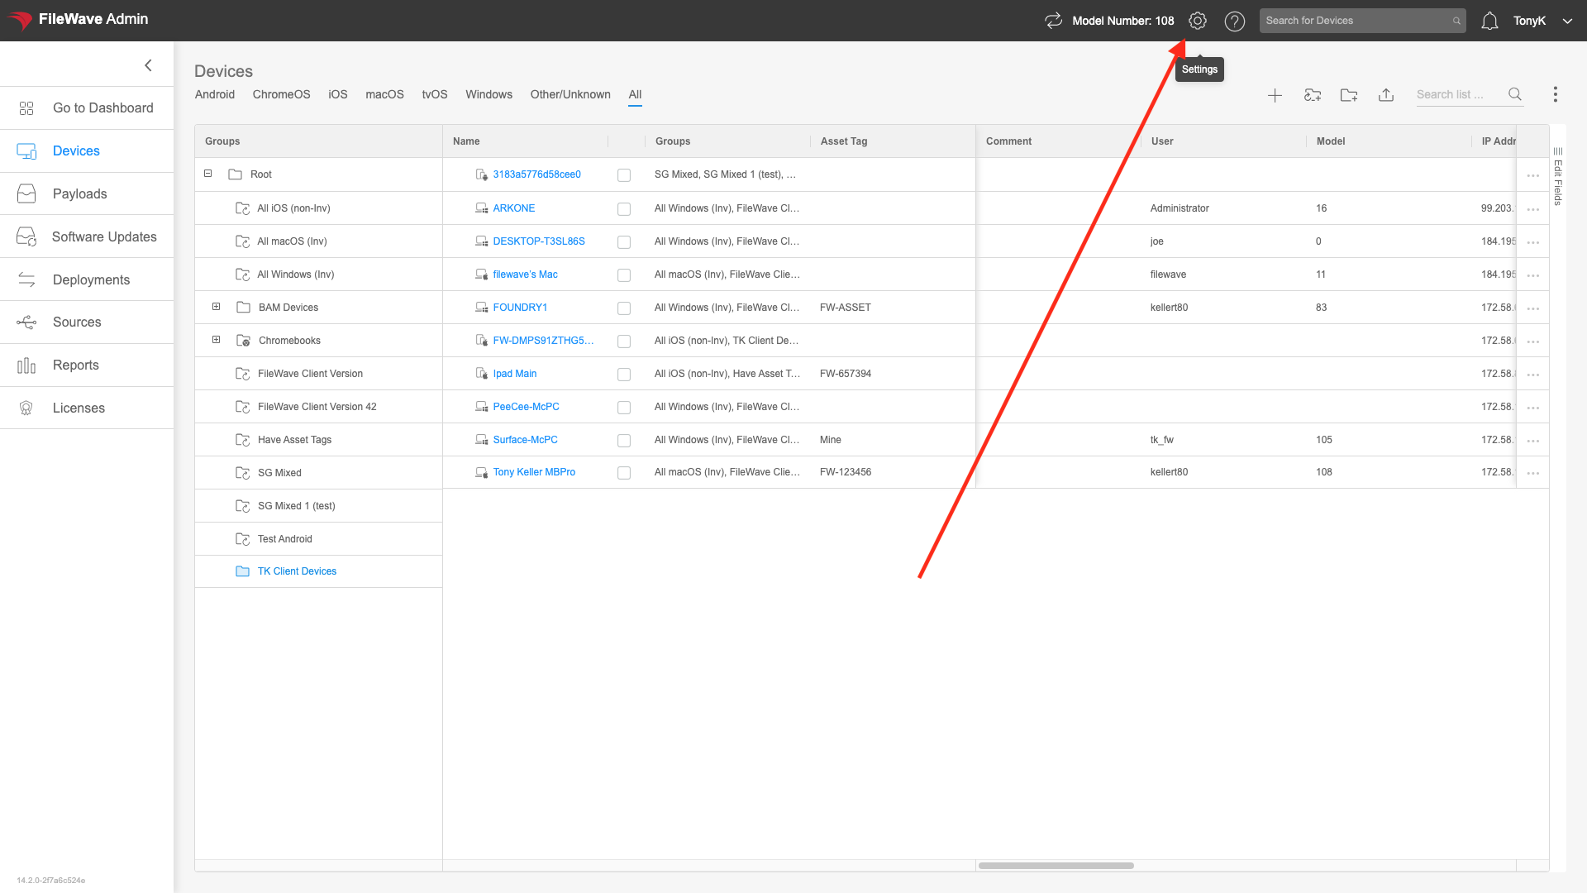Click the search list magnifier icon
Viewport: 1587px width, 893px height.
(1514, 94)
